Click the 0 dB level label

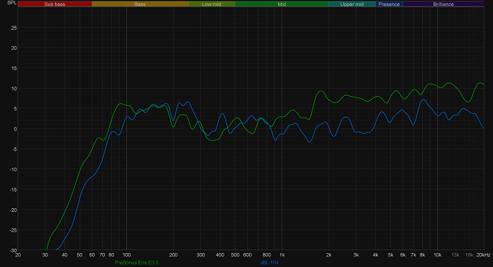click(x=15, y=129)
